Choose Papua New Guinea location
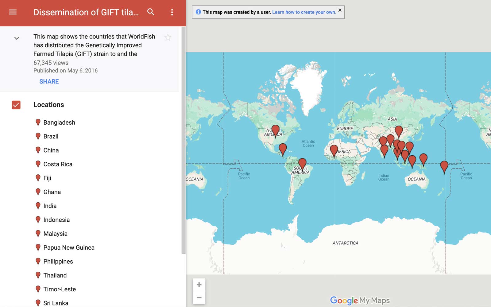This screenshot has width=491, height=307. 69,248
